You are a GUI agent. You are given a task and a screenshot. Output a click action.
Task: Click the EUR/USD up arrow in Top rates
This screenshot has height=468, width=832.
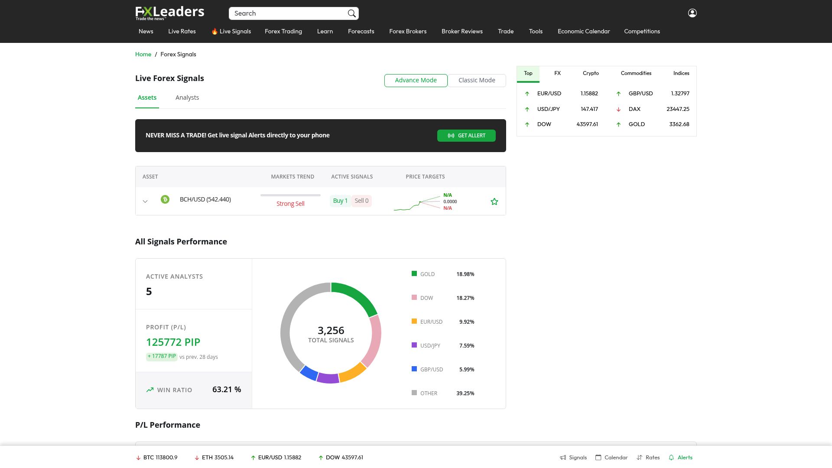click(527, 94)
